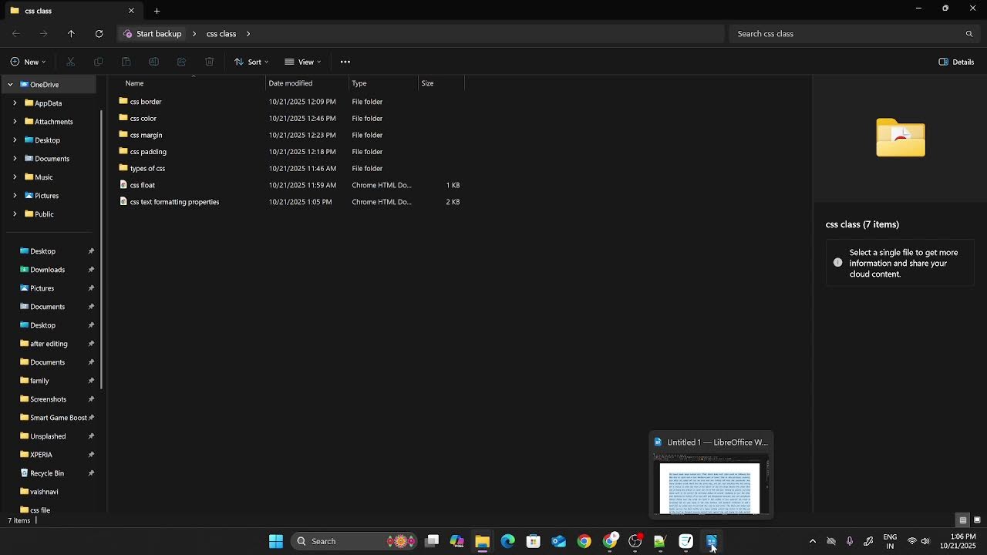Click the Back navigation arrow

[x=16, y=34]
